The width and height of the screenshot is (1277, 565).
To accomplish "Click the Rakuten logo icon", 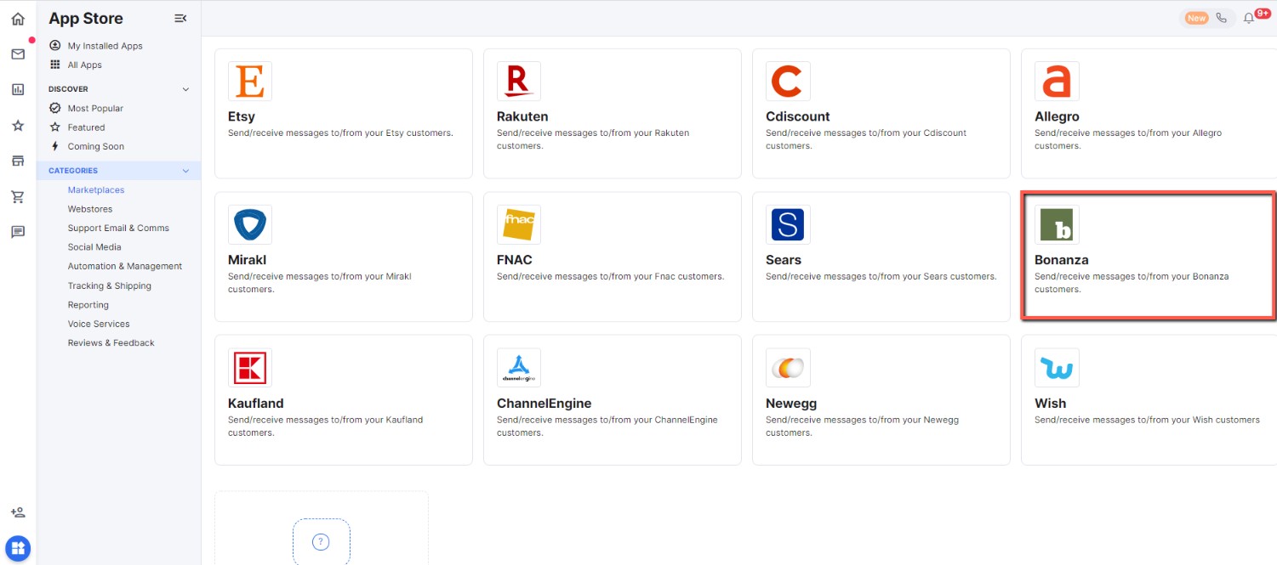I will tap(519, 82).
